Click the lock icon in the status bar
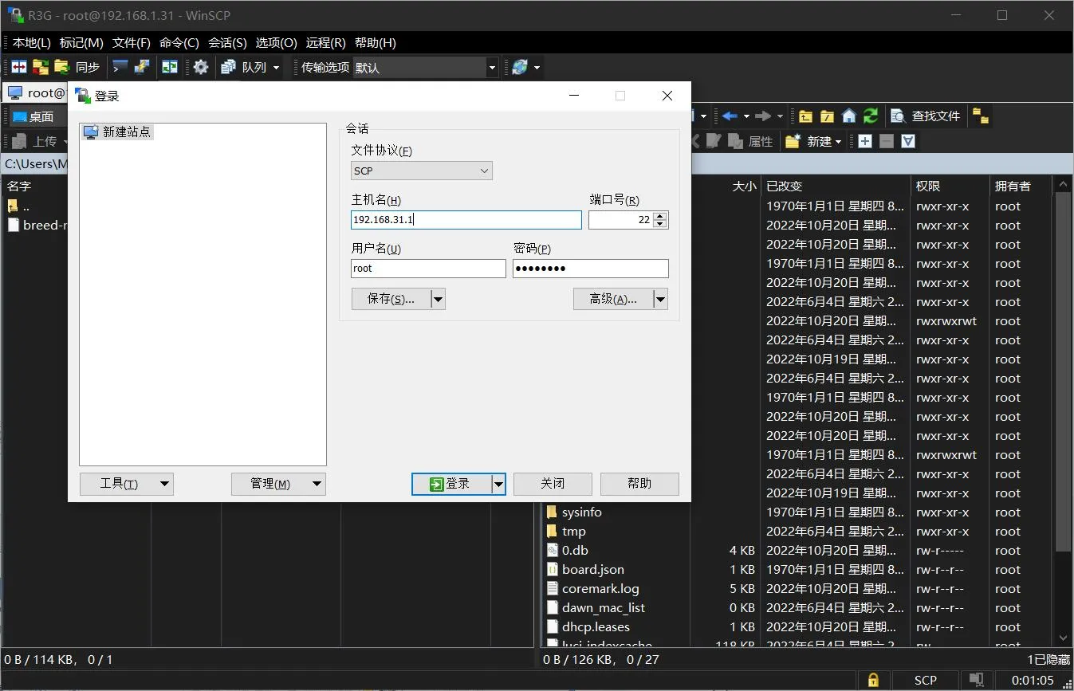 (x=873, y=680)
